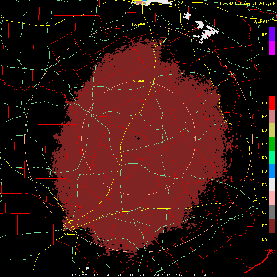Click the GC legend label

click(x=264, y=212)
